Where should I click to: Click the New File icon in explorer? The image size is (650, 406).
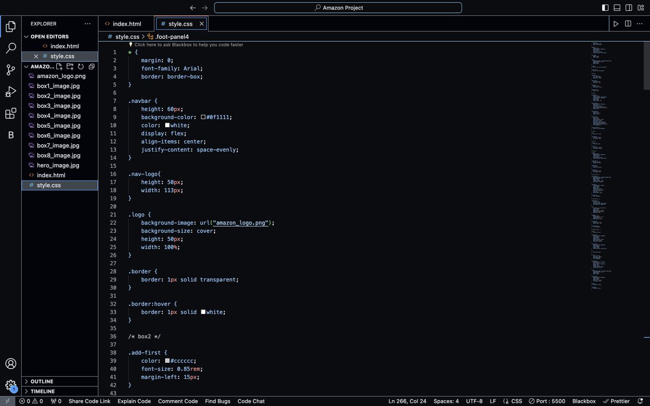click(60, 67)
